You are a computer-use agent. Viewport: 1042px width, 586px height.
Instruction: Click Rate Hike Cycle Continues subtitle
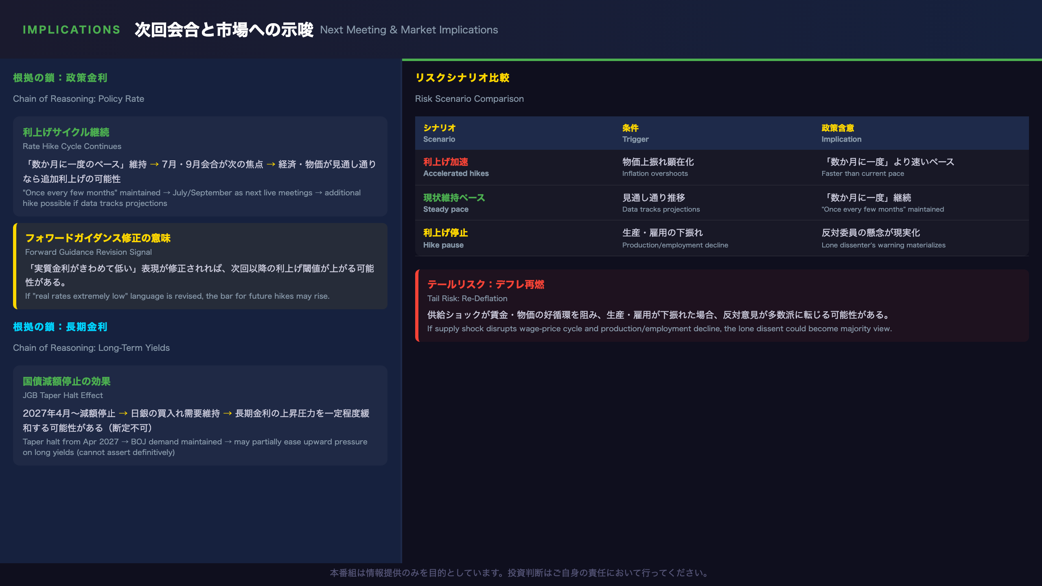[x=72, y=146]
